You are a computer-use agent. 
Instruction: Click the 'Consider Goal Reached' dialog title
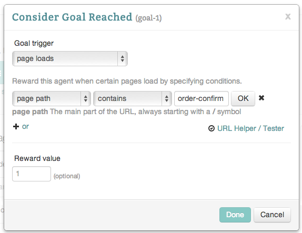pos(72,17)
